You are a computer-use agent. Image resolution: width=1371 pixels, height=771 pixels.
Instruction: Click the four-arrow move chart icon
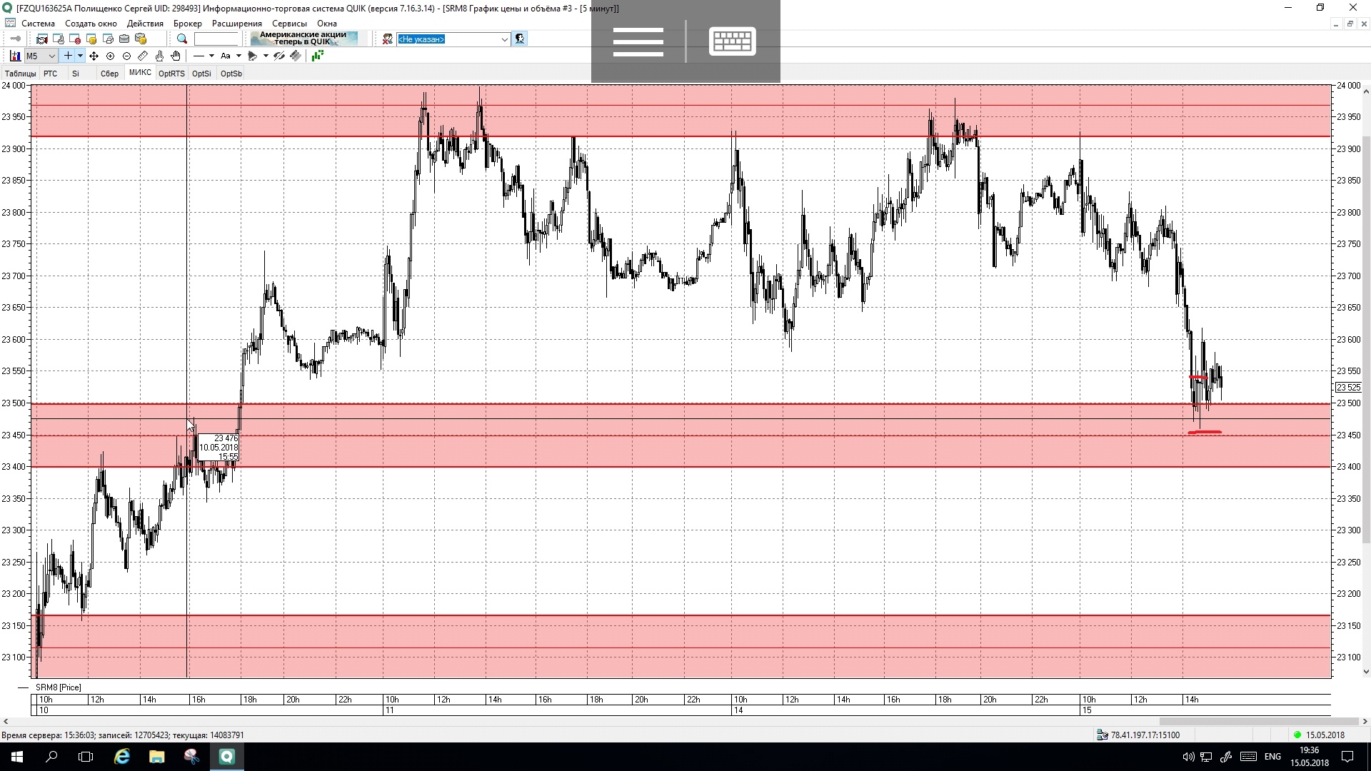point(94,56)
